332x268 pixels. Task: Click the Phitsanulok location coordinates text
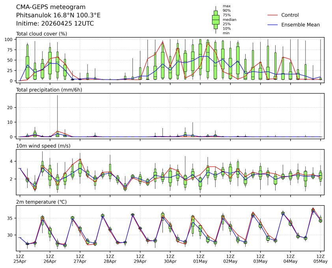pyautogui.click(x=58, y=15)
